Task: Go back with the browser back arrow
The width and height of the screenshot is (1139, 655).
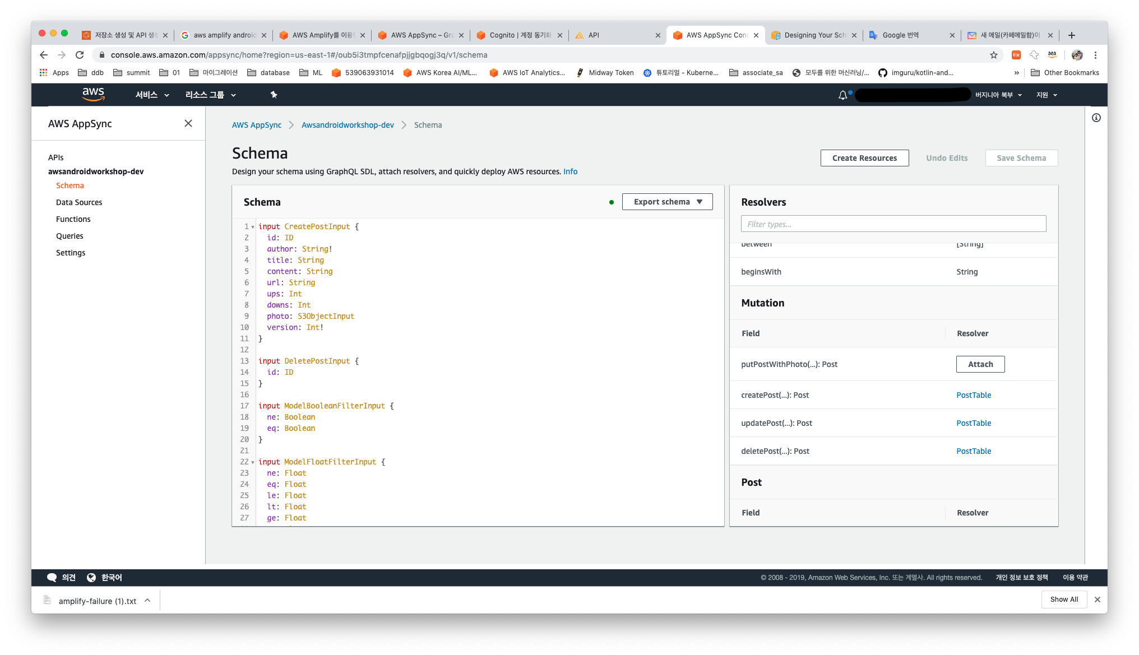Action: 44,55
